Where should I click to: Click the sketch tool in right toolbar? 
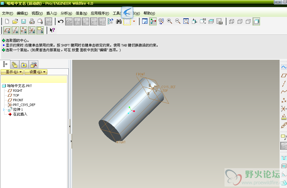point(284,67)
